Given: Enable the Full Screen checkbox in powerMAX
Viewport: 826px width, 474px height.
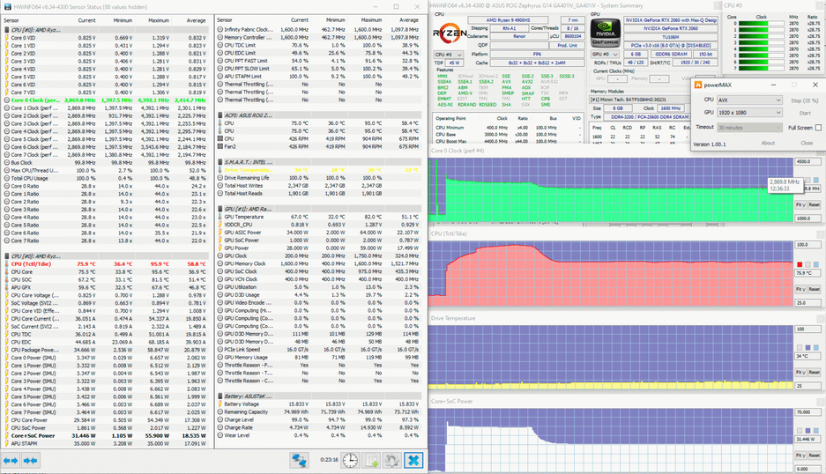Looking at the screenshot, I should (818, 128).
